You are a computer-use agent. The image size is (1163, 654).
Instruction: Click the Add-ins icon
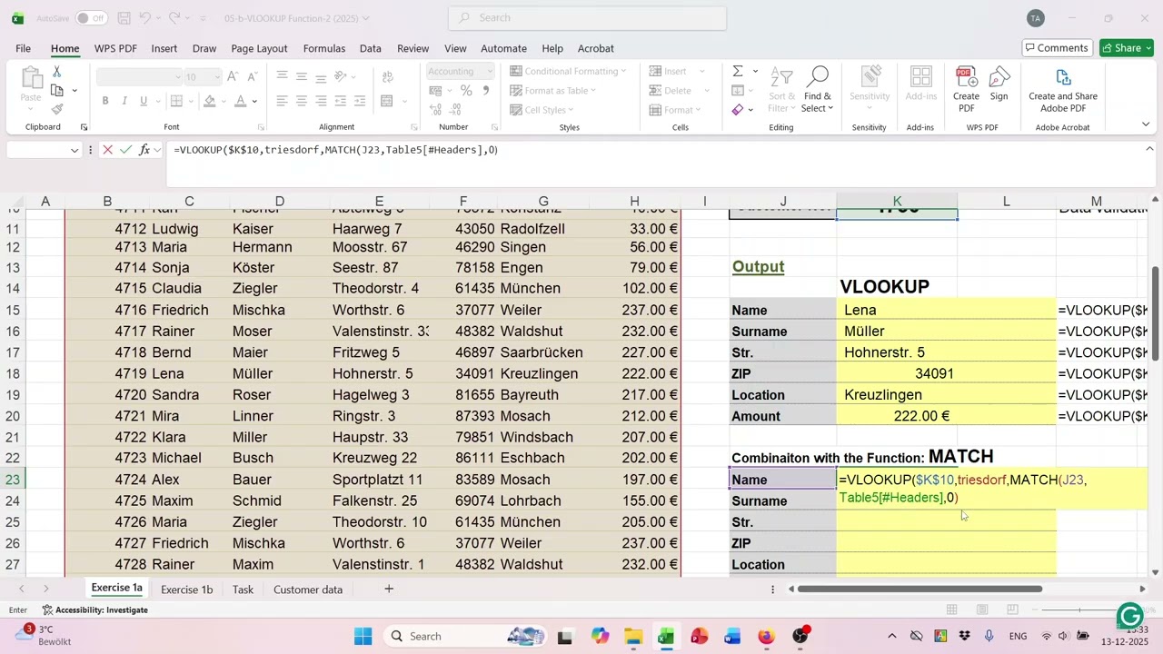click(921, 84)
